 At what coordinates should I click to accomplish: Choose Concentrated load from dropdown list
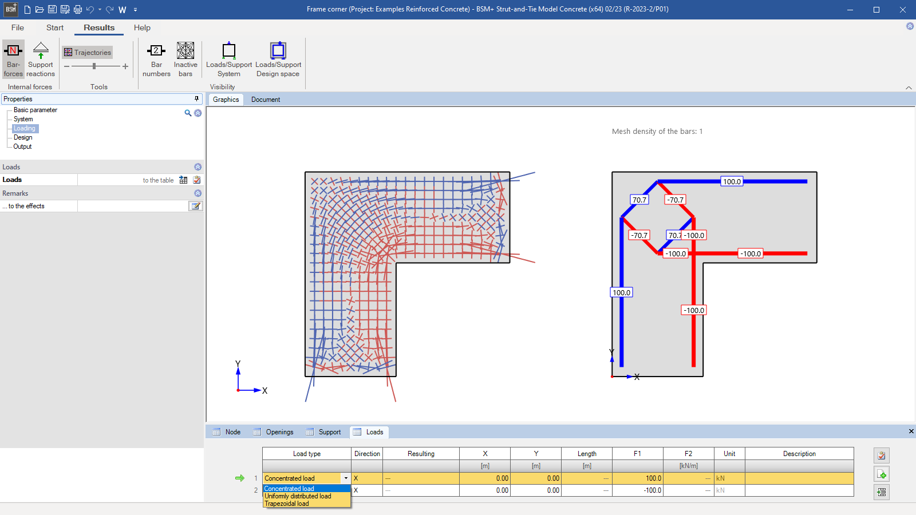(307, 489)
